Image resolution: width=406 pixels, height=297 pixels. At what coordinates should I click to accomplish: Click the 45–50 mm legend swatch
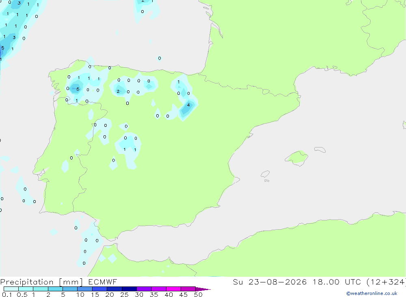188,289
